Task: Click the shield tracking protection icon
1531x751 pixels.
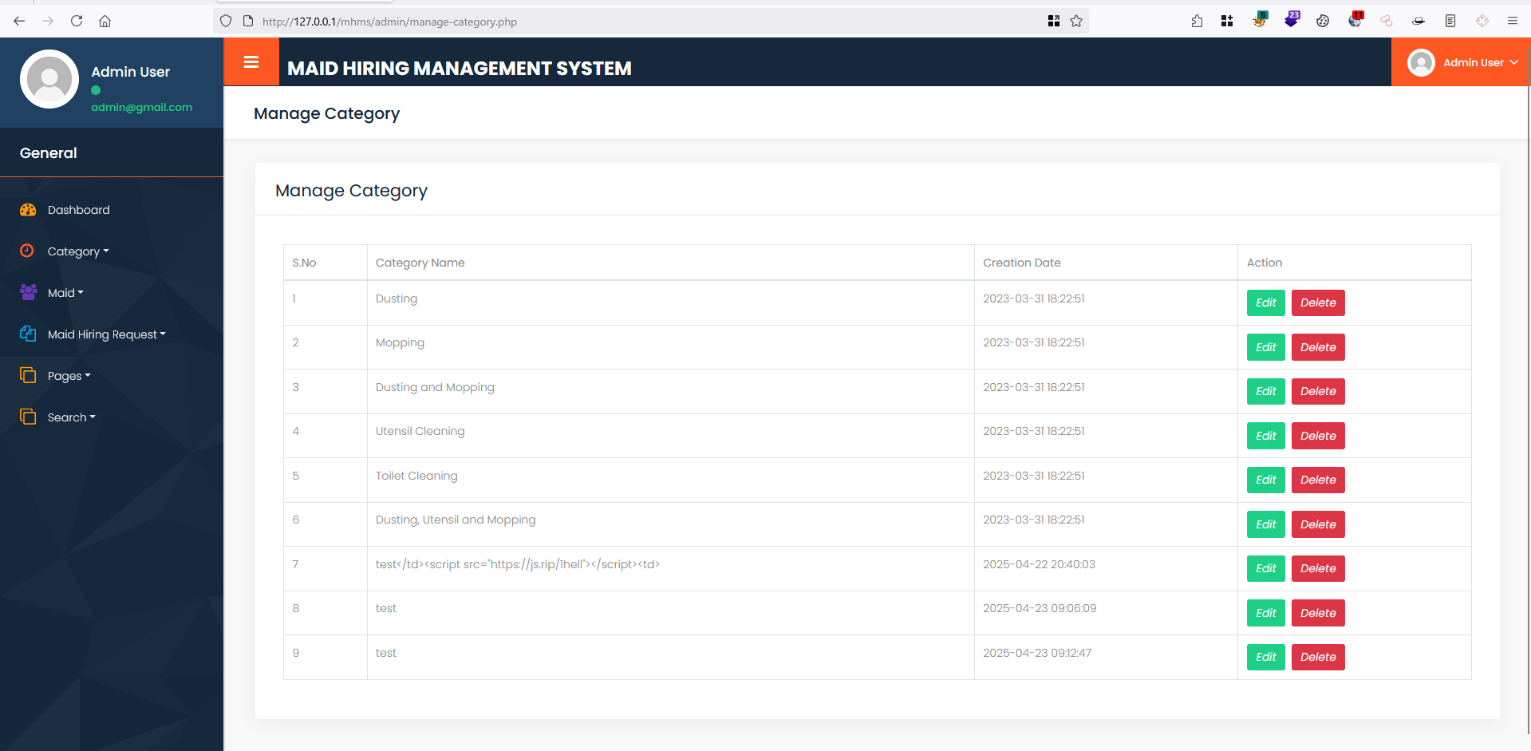Action: (226, 21)
